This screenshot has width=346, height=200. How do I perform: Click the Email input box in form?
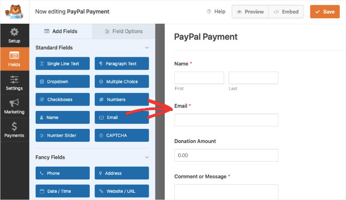(x=226, y=120)
